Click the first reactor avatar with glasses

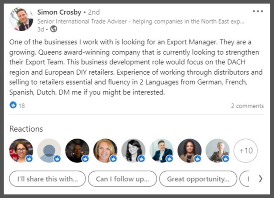[x=21, y=150]
